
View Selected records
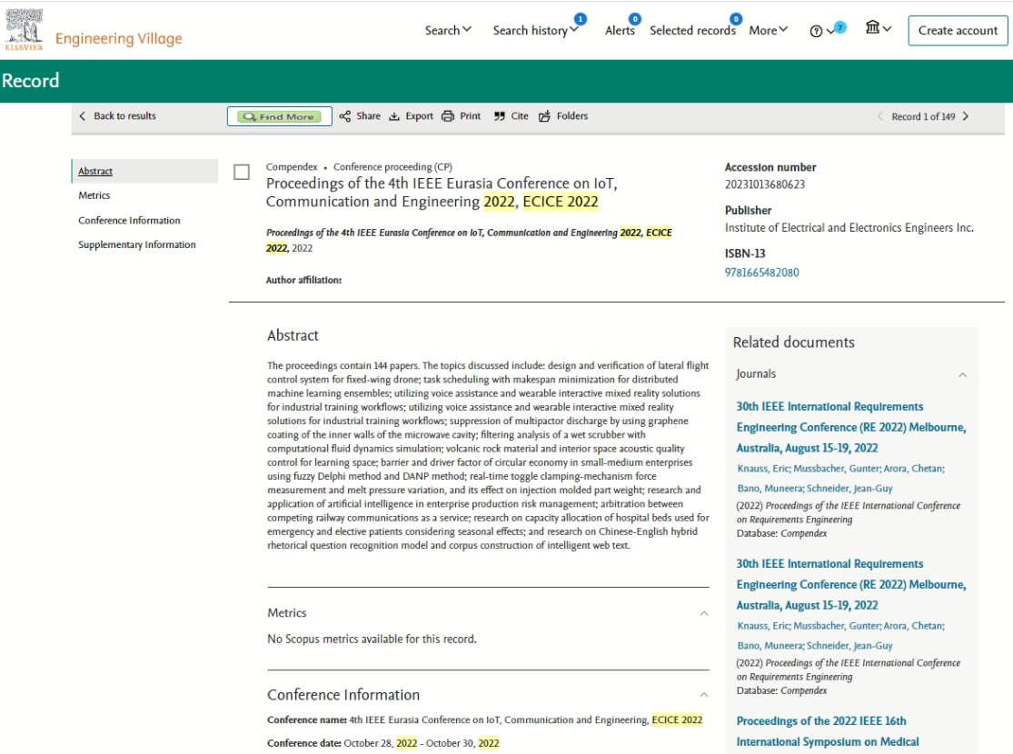692,30
